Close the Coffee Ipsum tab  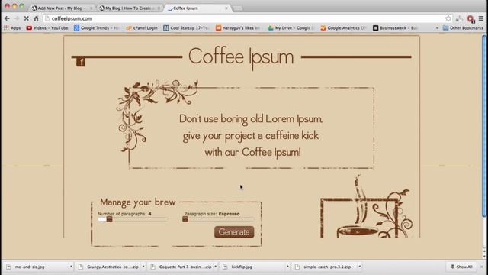(x=226, y=8)
